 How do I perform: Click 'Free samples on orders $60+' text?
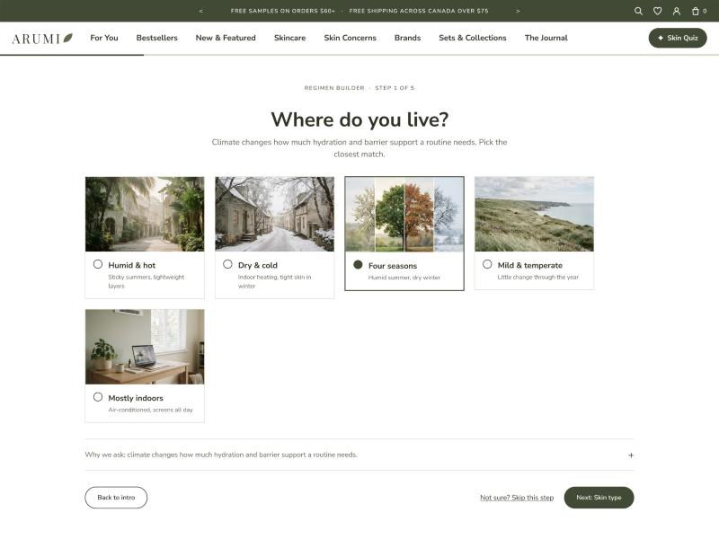(283, 11)
